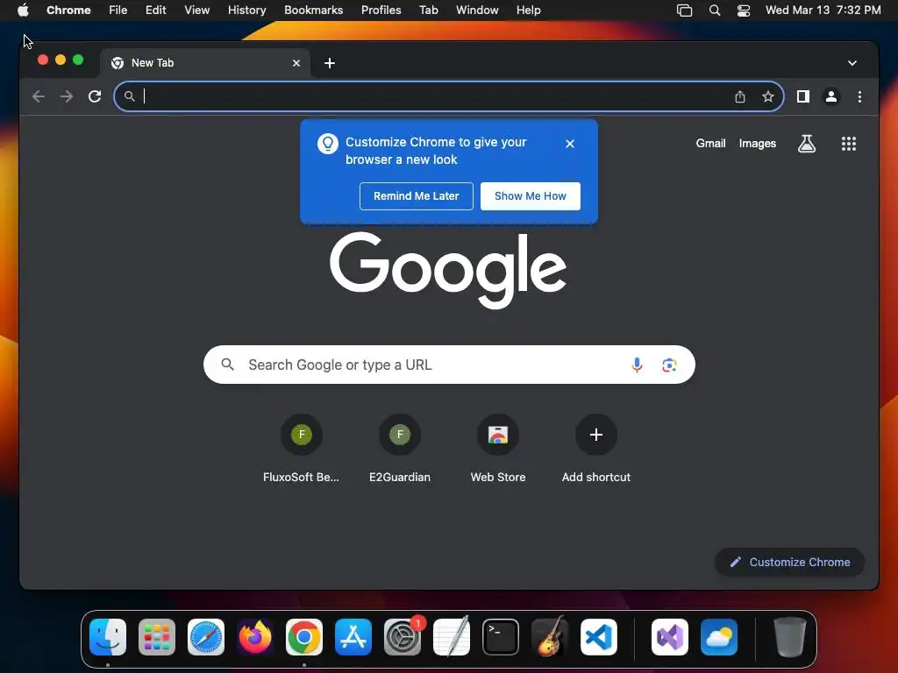
Task: Open TextEdit from the Dock
Action: pyautogui.click(x=452, y=637)
